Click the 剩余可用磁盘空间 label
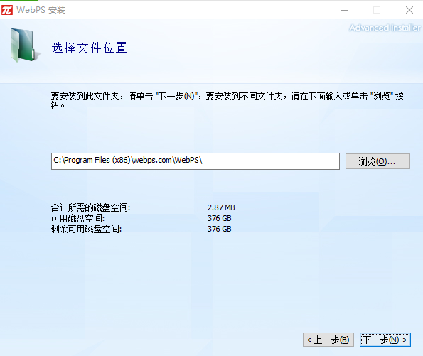 coord(86,229)
